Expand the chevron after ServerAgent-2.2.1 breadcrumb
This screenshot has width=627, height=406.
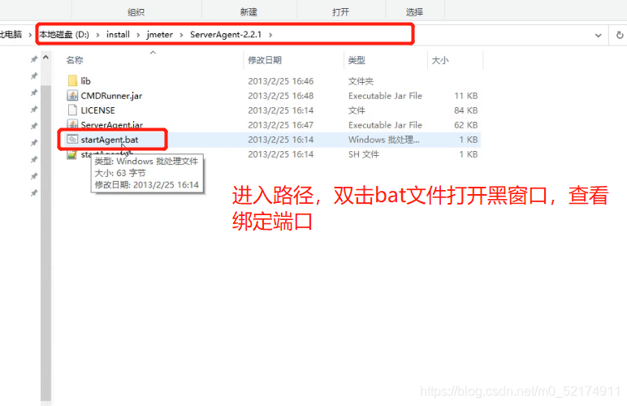tap(270, 35)
